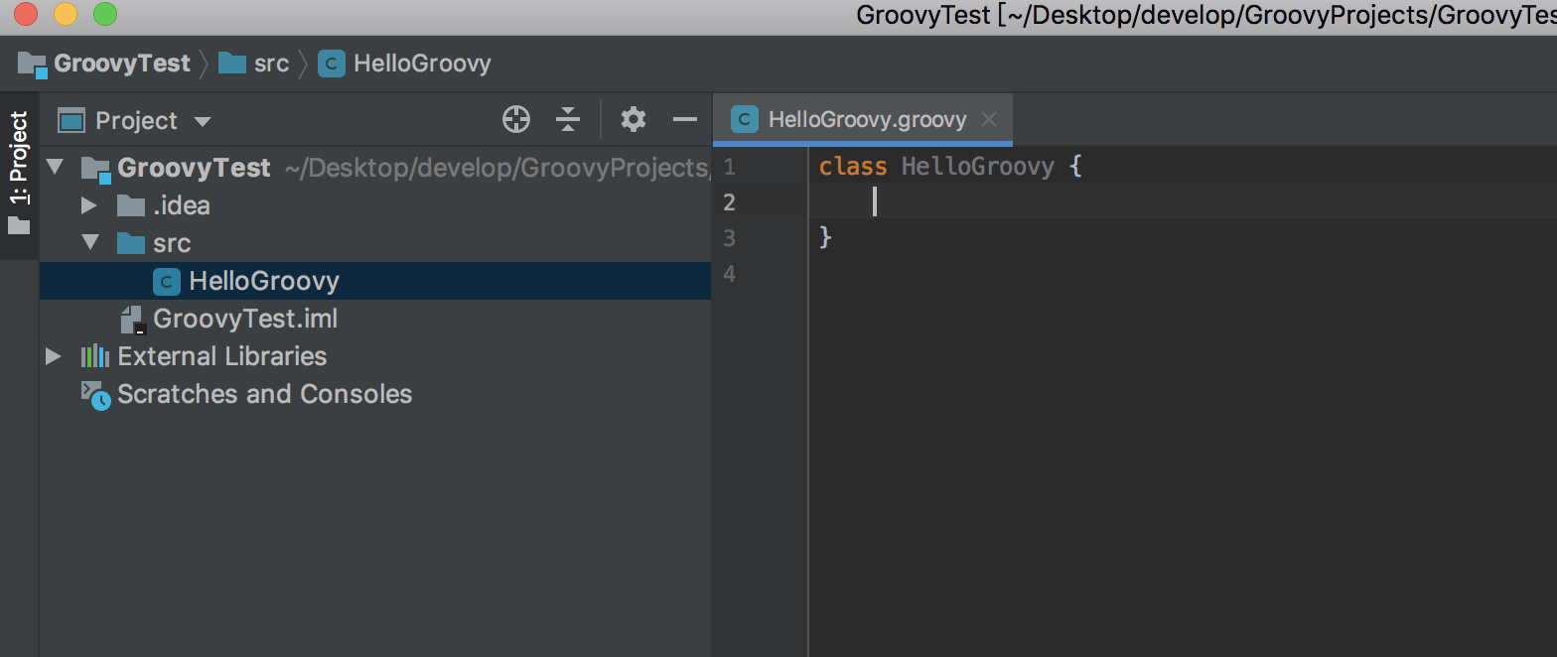Click the GroovyTest.iml file icon
The image size is (1557, 657).
(133, 320)
